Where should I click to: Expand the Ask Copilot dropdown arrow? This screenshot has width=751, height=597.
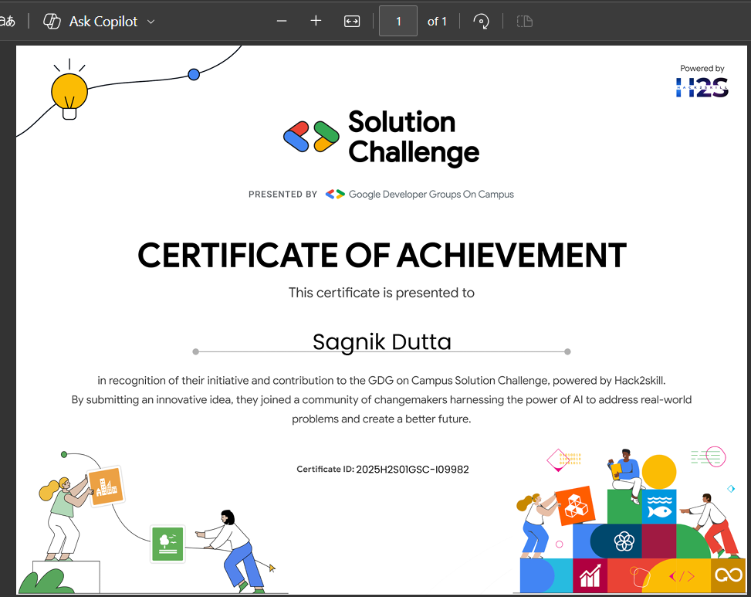[x=151, y=22]
